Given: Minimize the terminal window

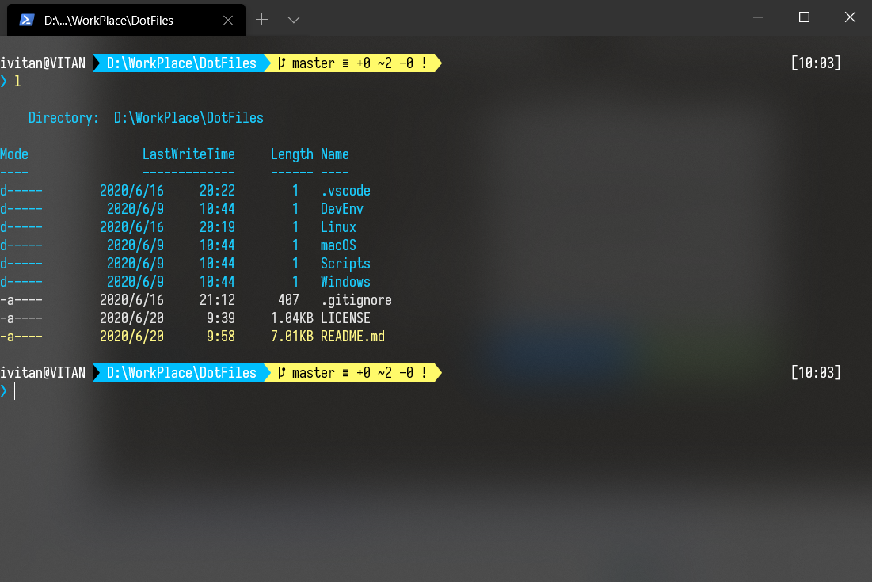Looking at the screenshot, I should tap(760, 17).
